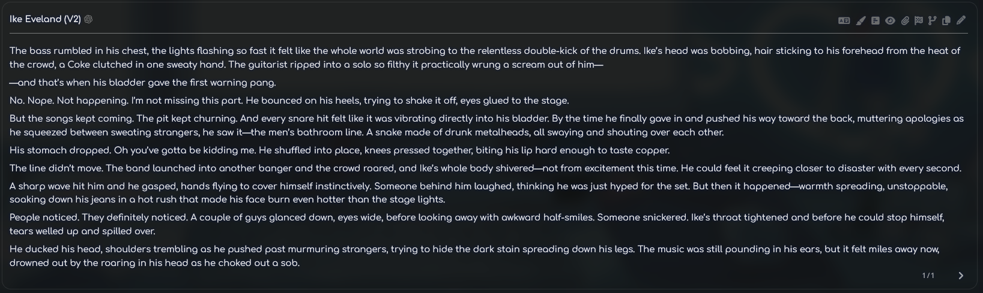Click the checkered flag checkpoint icon
Image resolution: width=983 pixels, height=293 pixels.
918,20
